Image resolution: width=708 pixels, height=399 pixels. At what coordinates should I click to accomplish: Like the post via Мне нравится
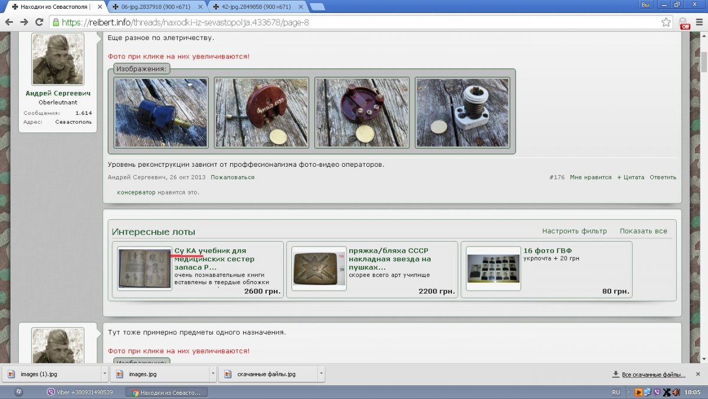click(x=590, y=177)
